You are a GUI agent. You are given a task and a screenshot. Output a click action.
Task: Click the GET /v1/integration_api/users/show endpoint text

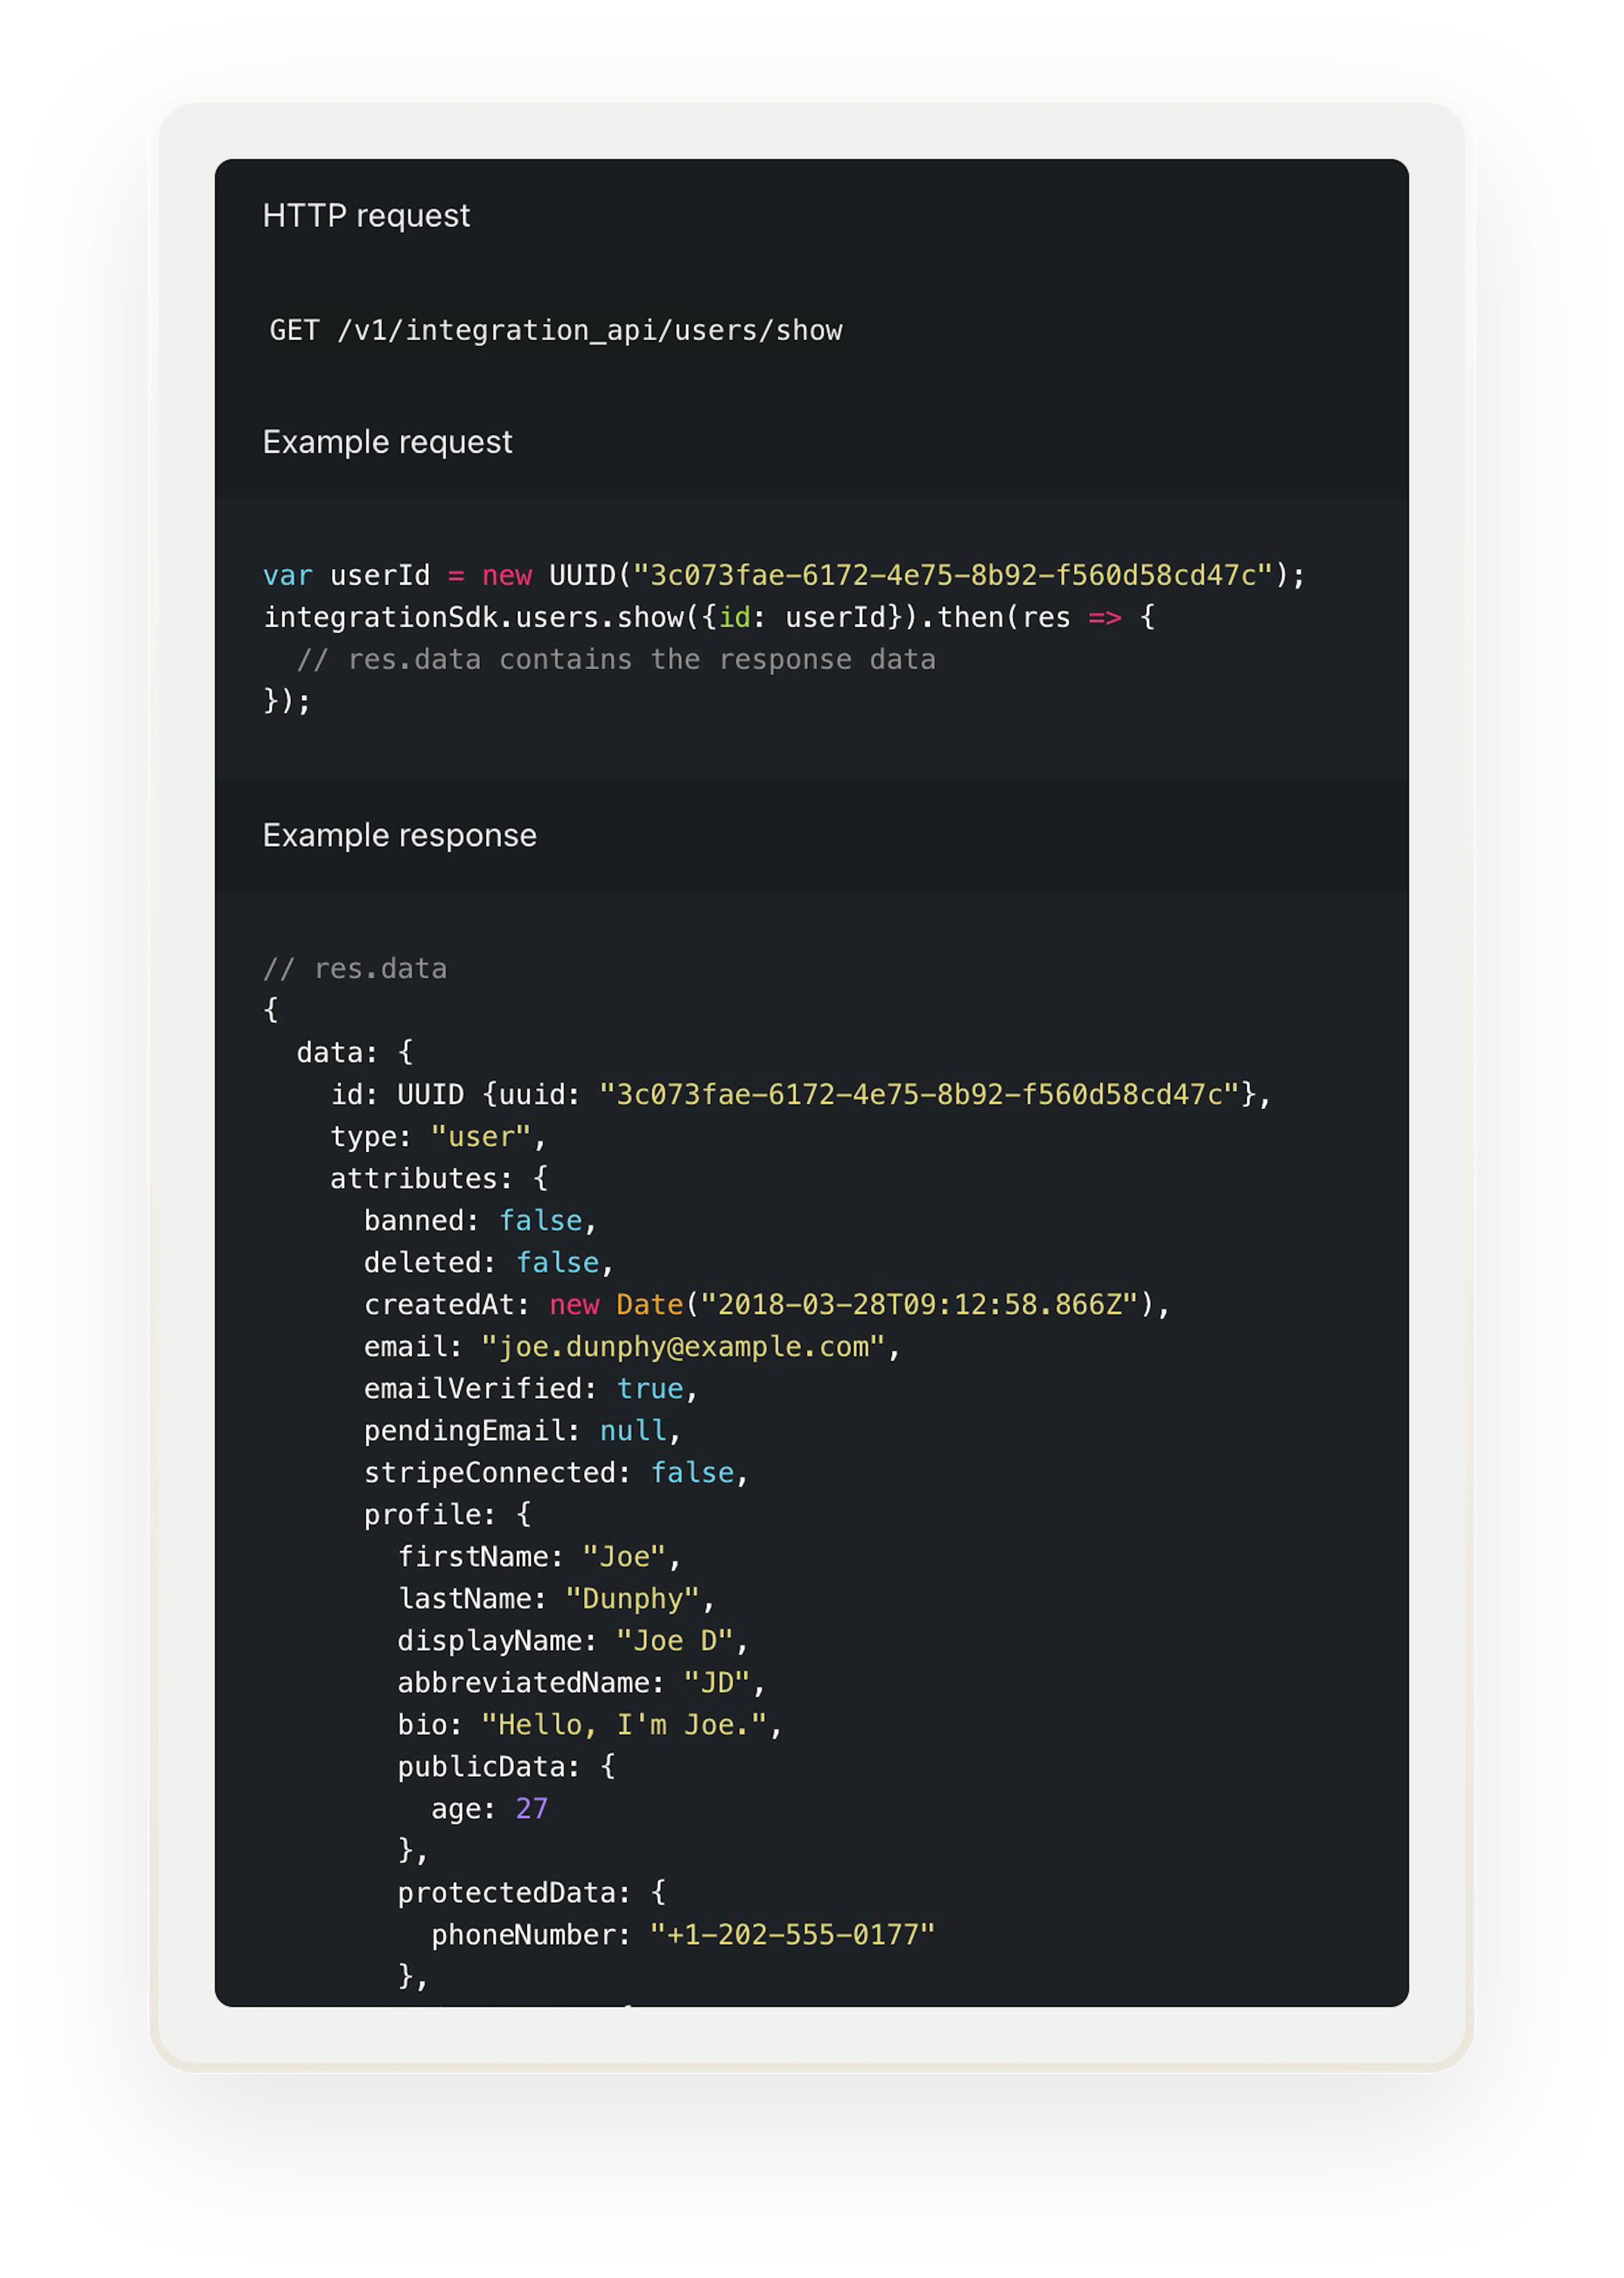[557, 330]
